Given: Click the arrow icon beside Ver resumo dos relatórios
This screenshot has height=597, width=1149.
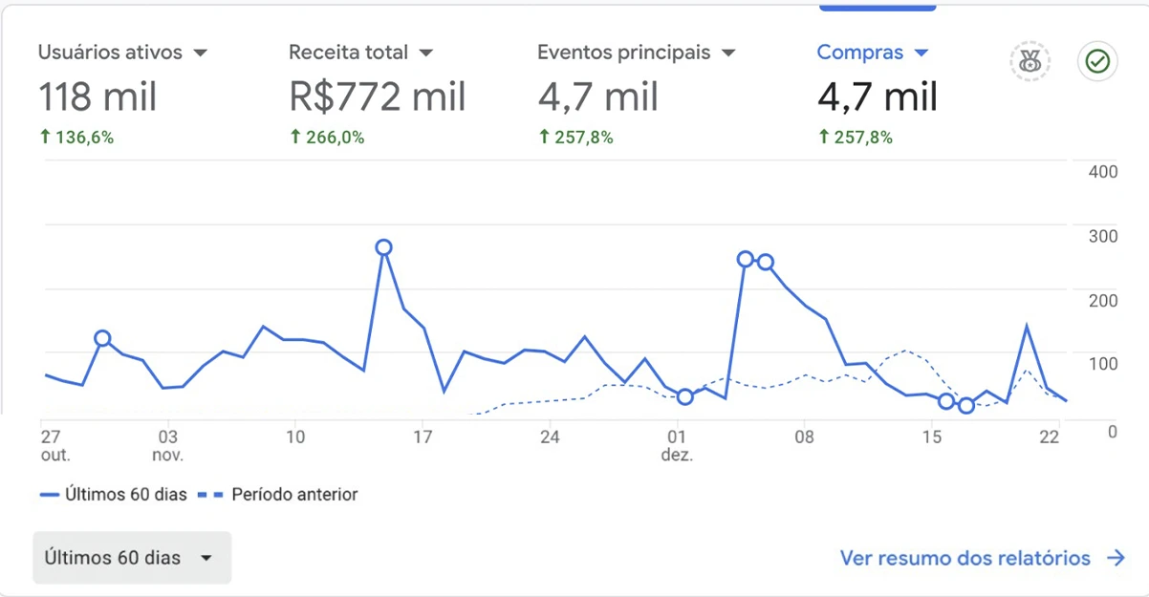Looking at the screenshot, I should 1116,558.
